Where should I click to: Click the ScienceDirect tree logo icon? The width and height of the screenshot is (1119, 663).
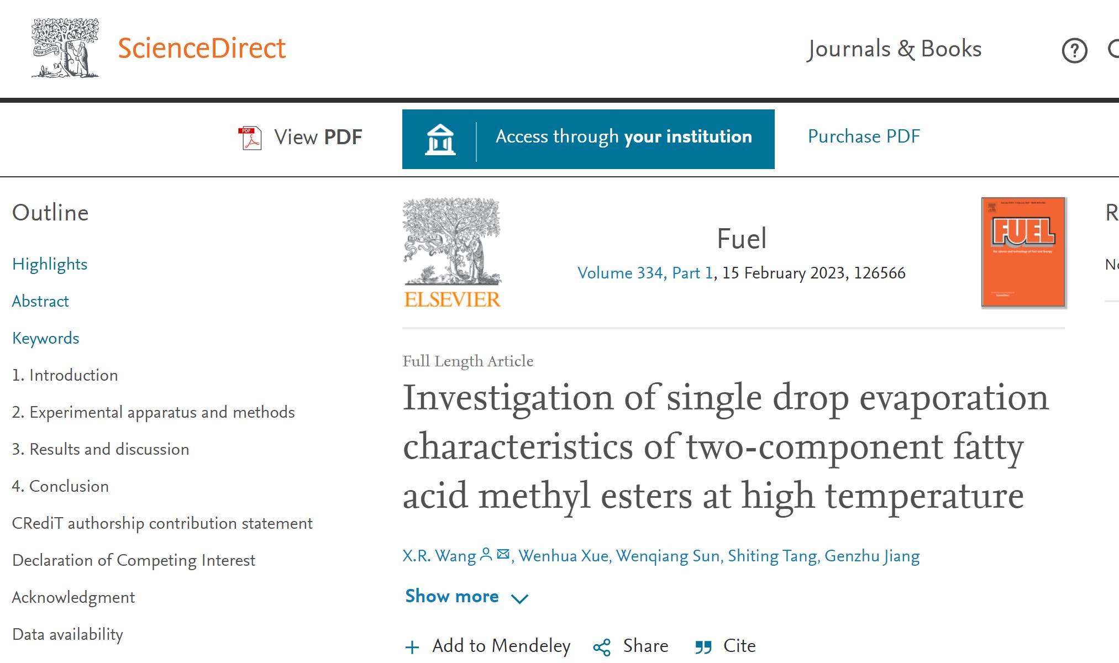click(65, 48)
